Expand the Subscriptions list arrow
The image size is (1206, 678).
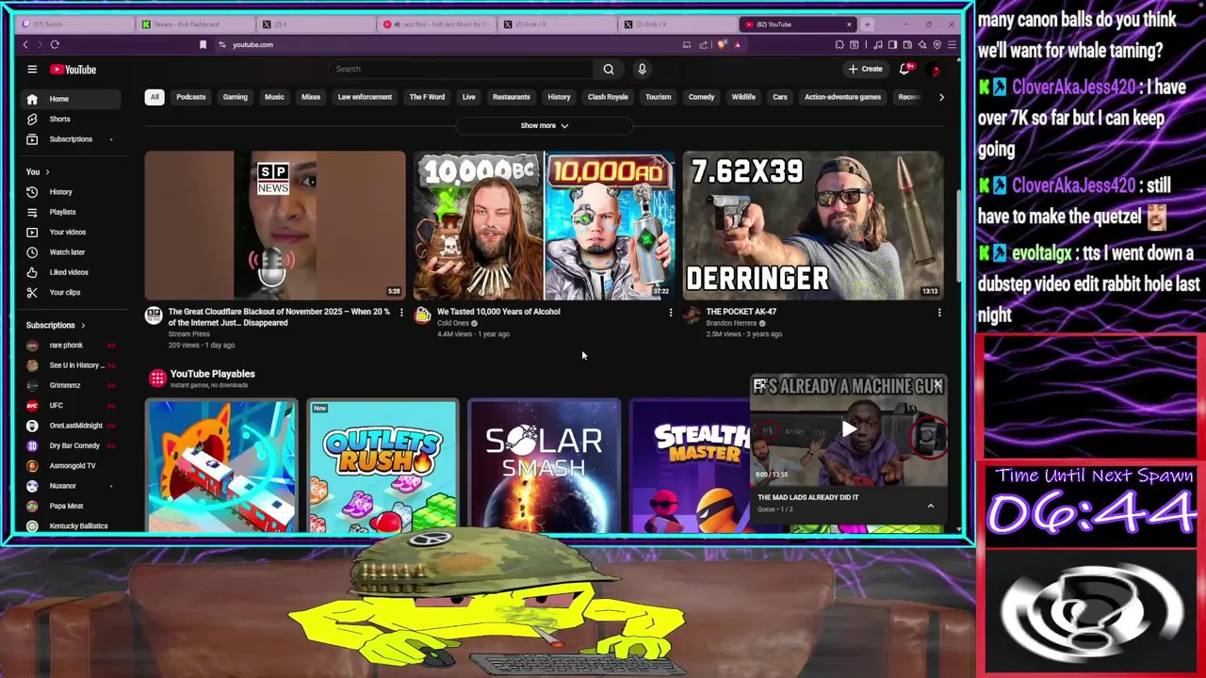coord(83,326)
